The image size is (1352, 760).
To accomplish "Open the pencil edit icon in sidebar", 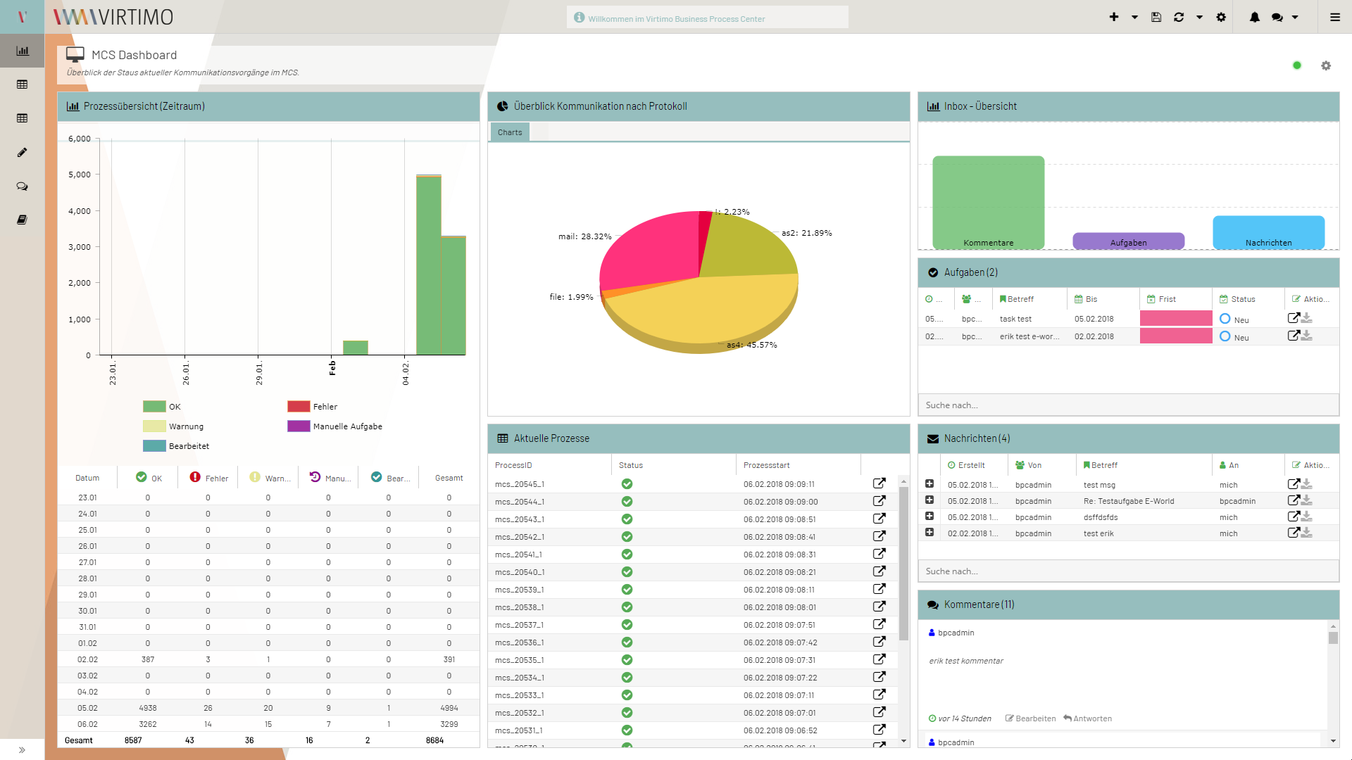I will (x=23, y=152).
